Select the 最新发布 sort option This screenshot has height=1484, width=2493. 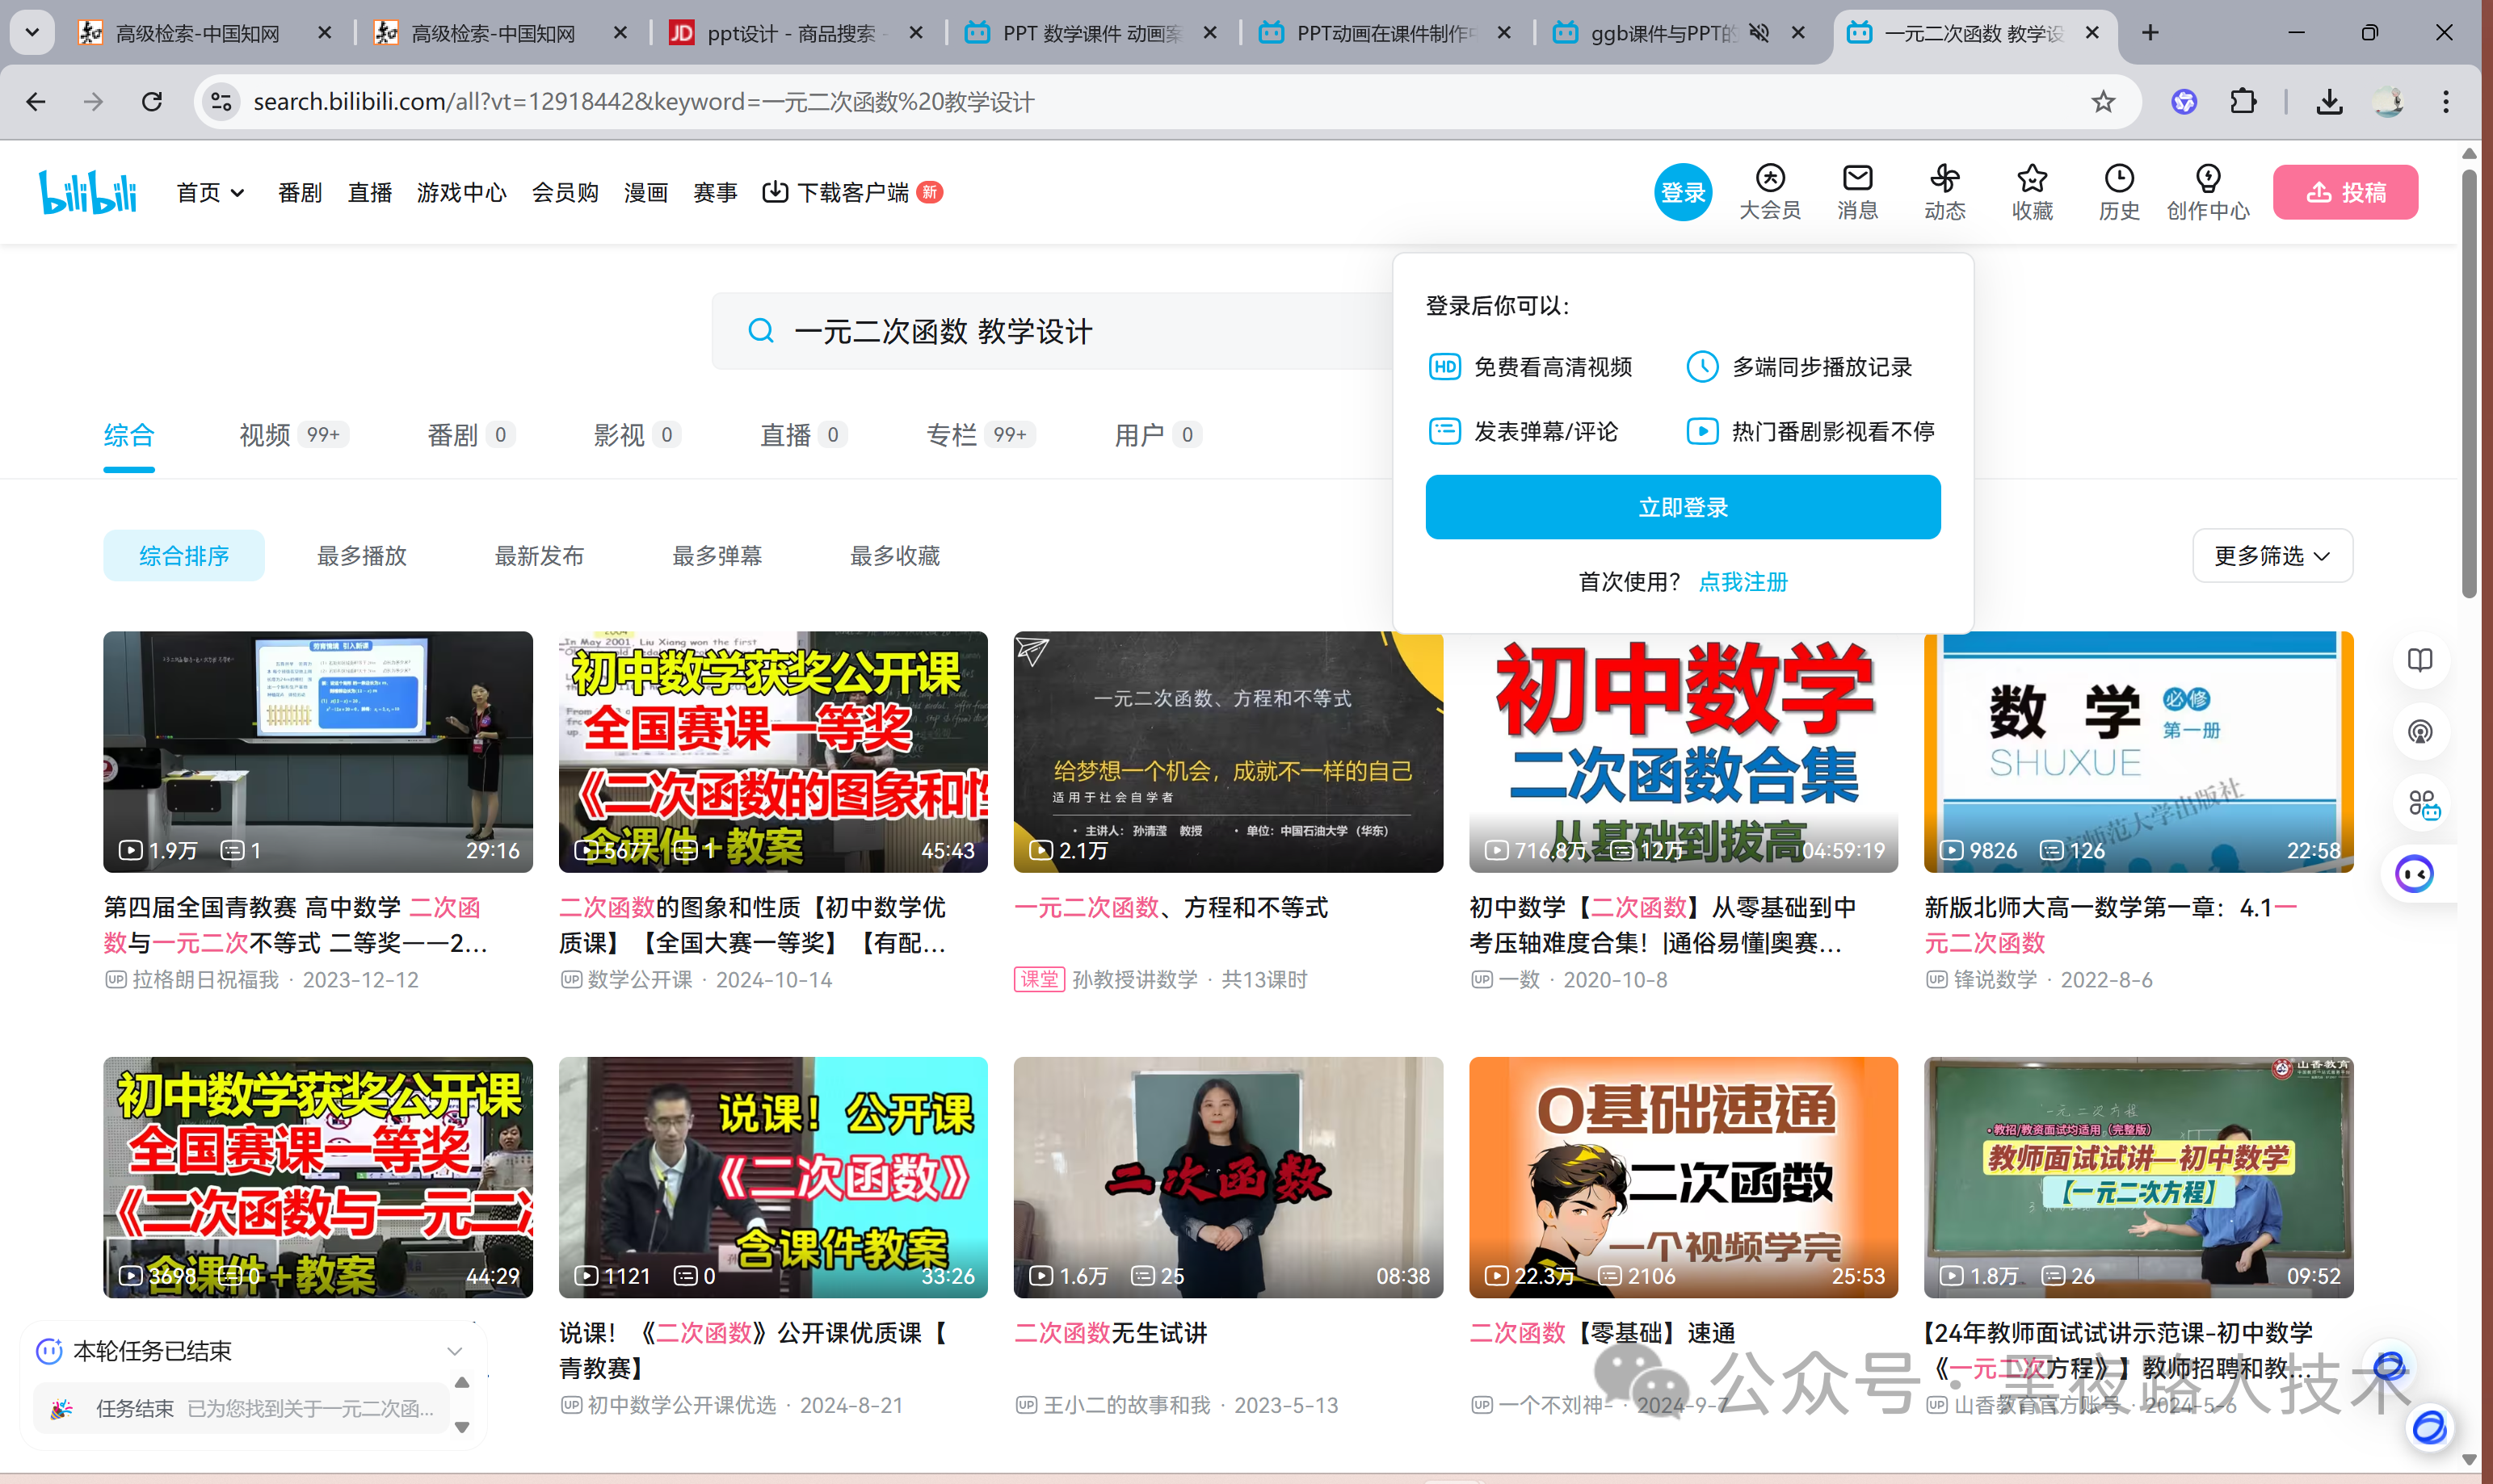pyautogui.click(x=539, y=556)
